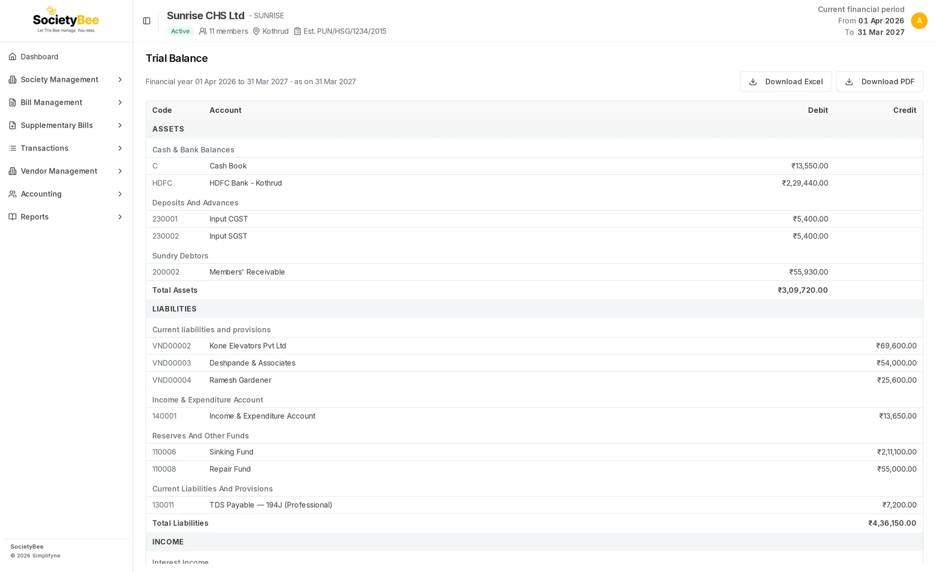Viewport: 936px width, 572px height.
Task: Click the members count person icon
Action: pyautogui.click(x=202, y=31)
